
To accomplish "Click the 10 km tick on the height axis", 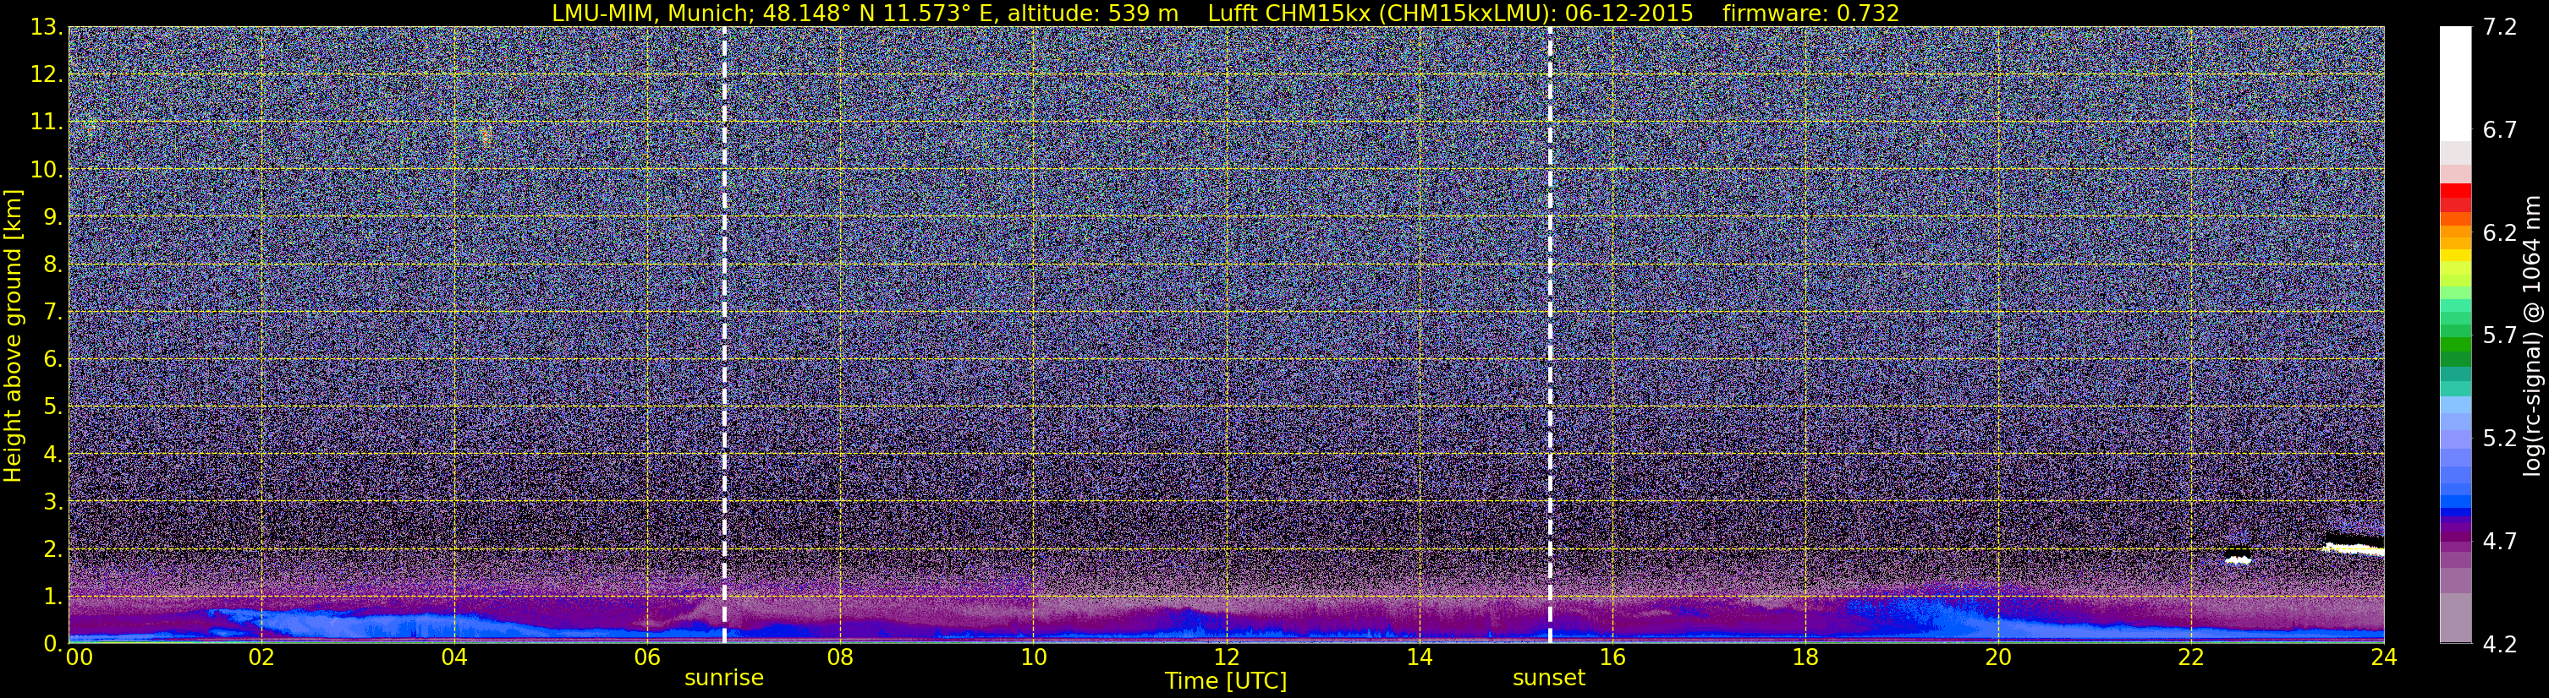I will (46, 170).
